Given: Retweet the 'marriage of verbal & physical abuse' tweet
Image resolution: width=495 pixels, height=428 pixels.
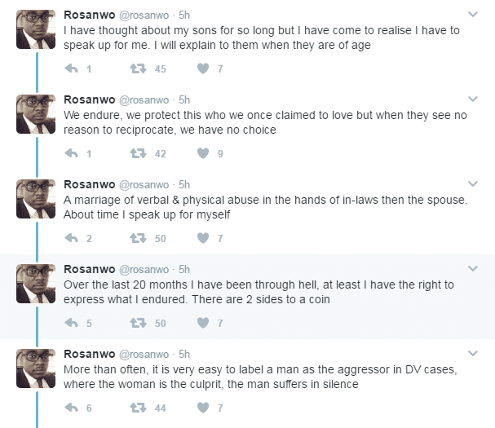Looking at the screenshot, I should pos(138,238).
